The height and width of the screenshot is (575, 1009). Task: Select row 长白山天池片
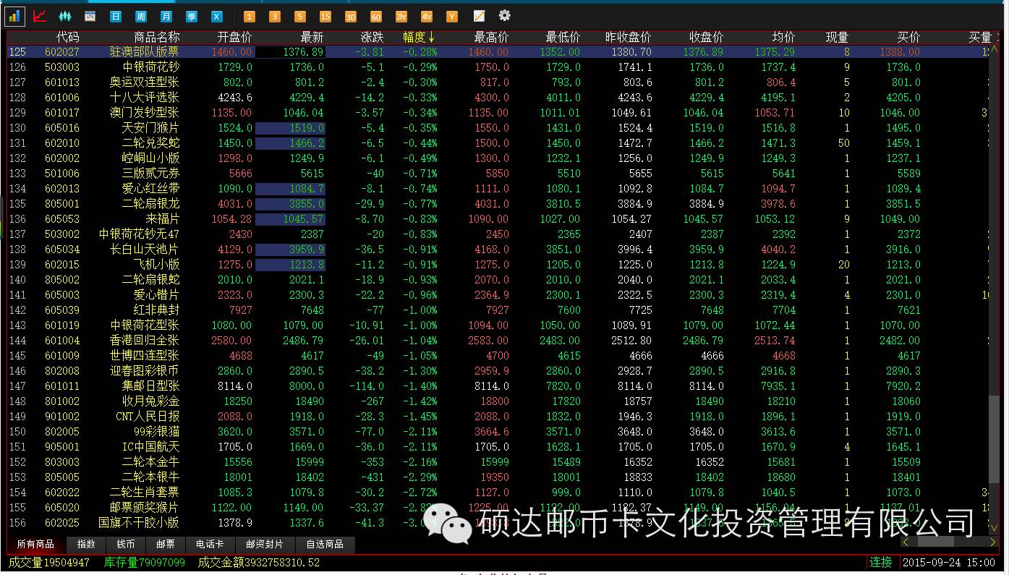(498, 250)
